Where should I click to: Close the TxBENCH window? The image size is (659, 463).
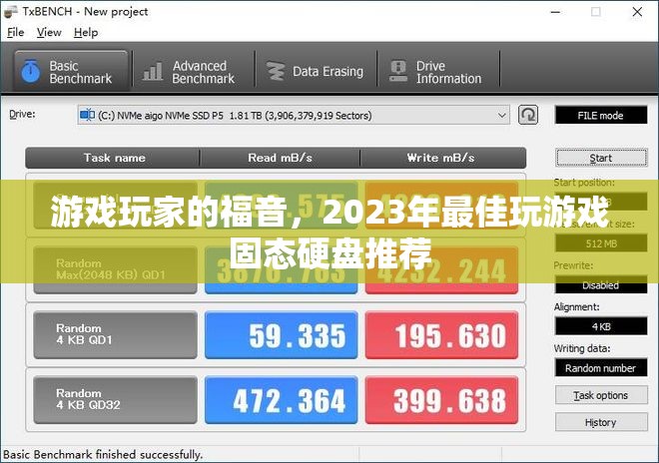tap(637, 12)
